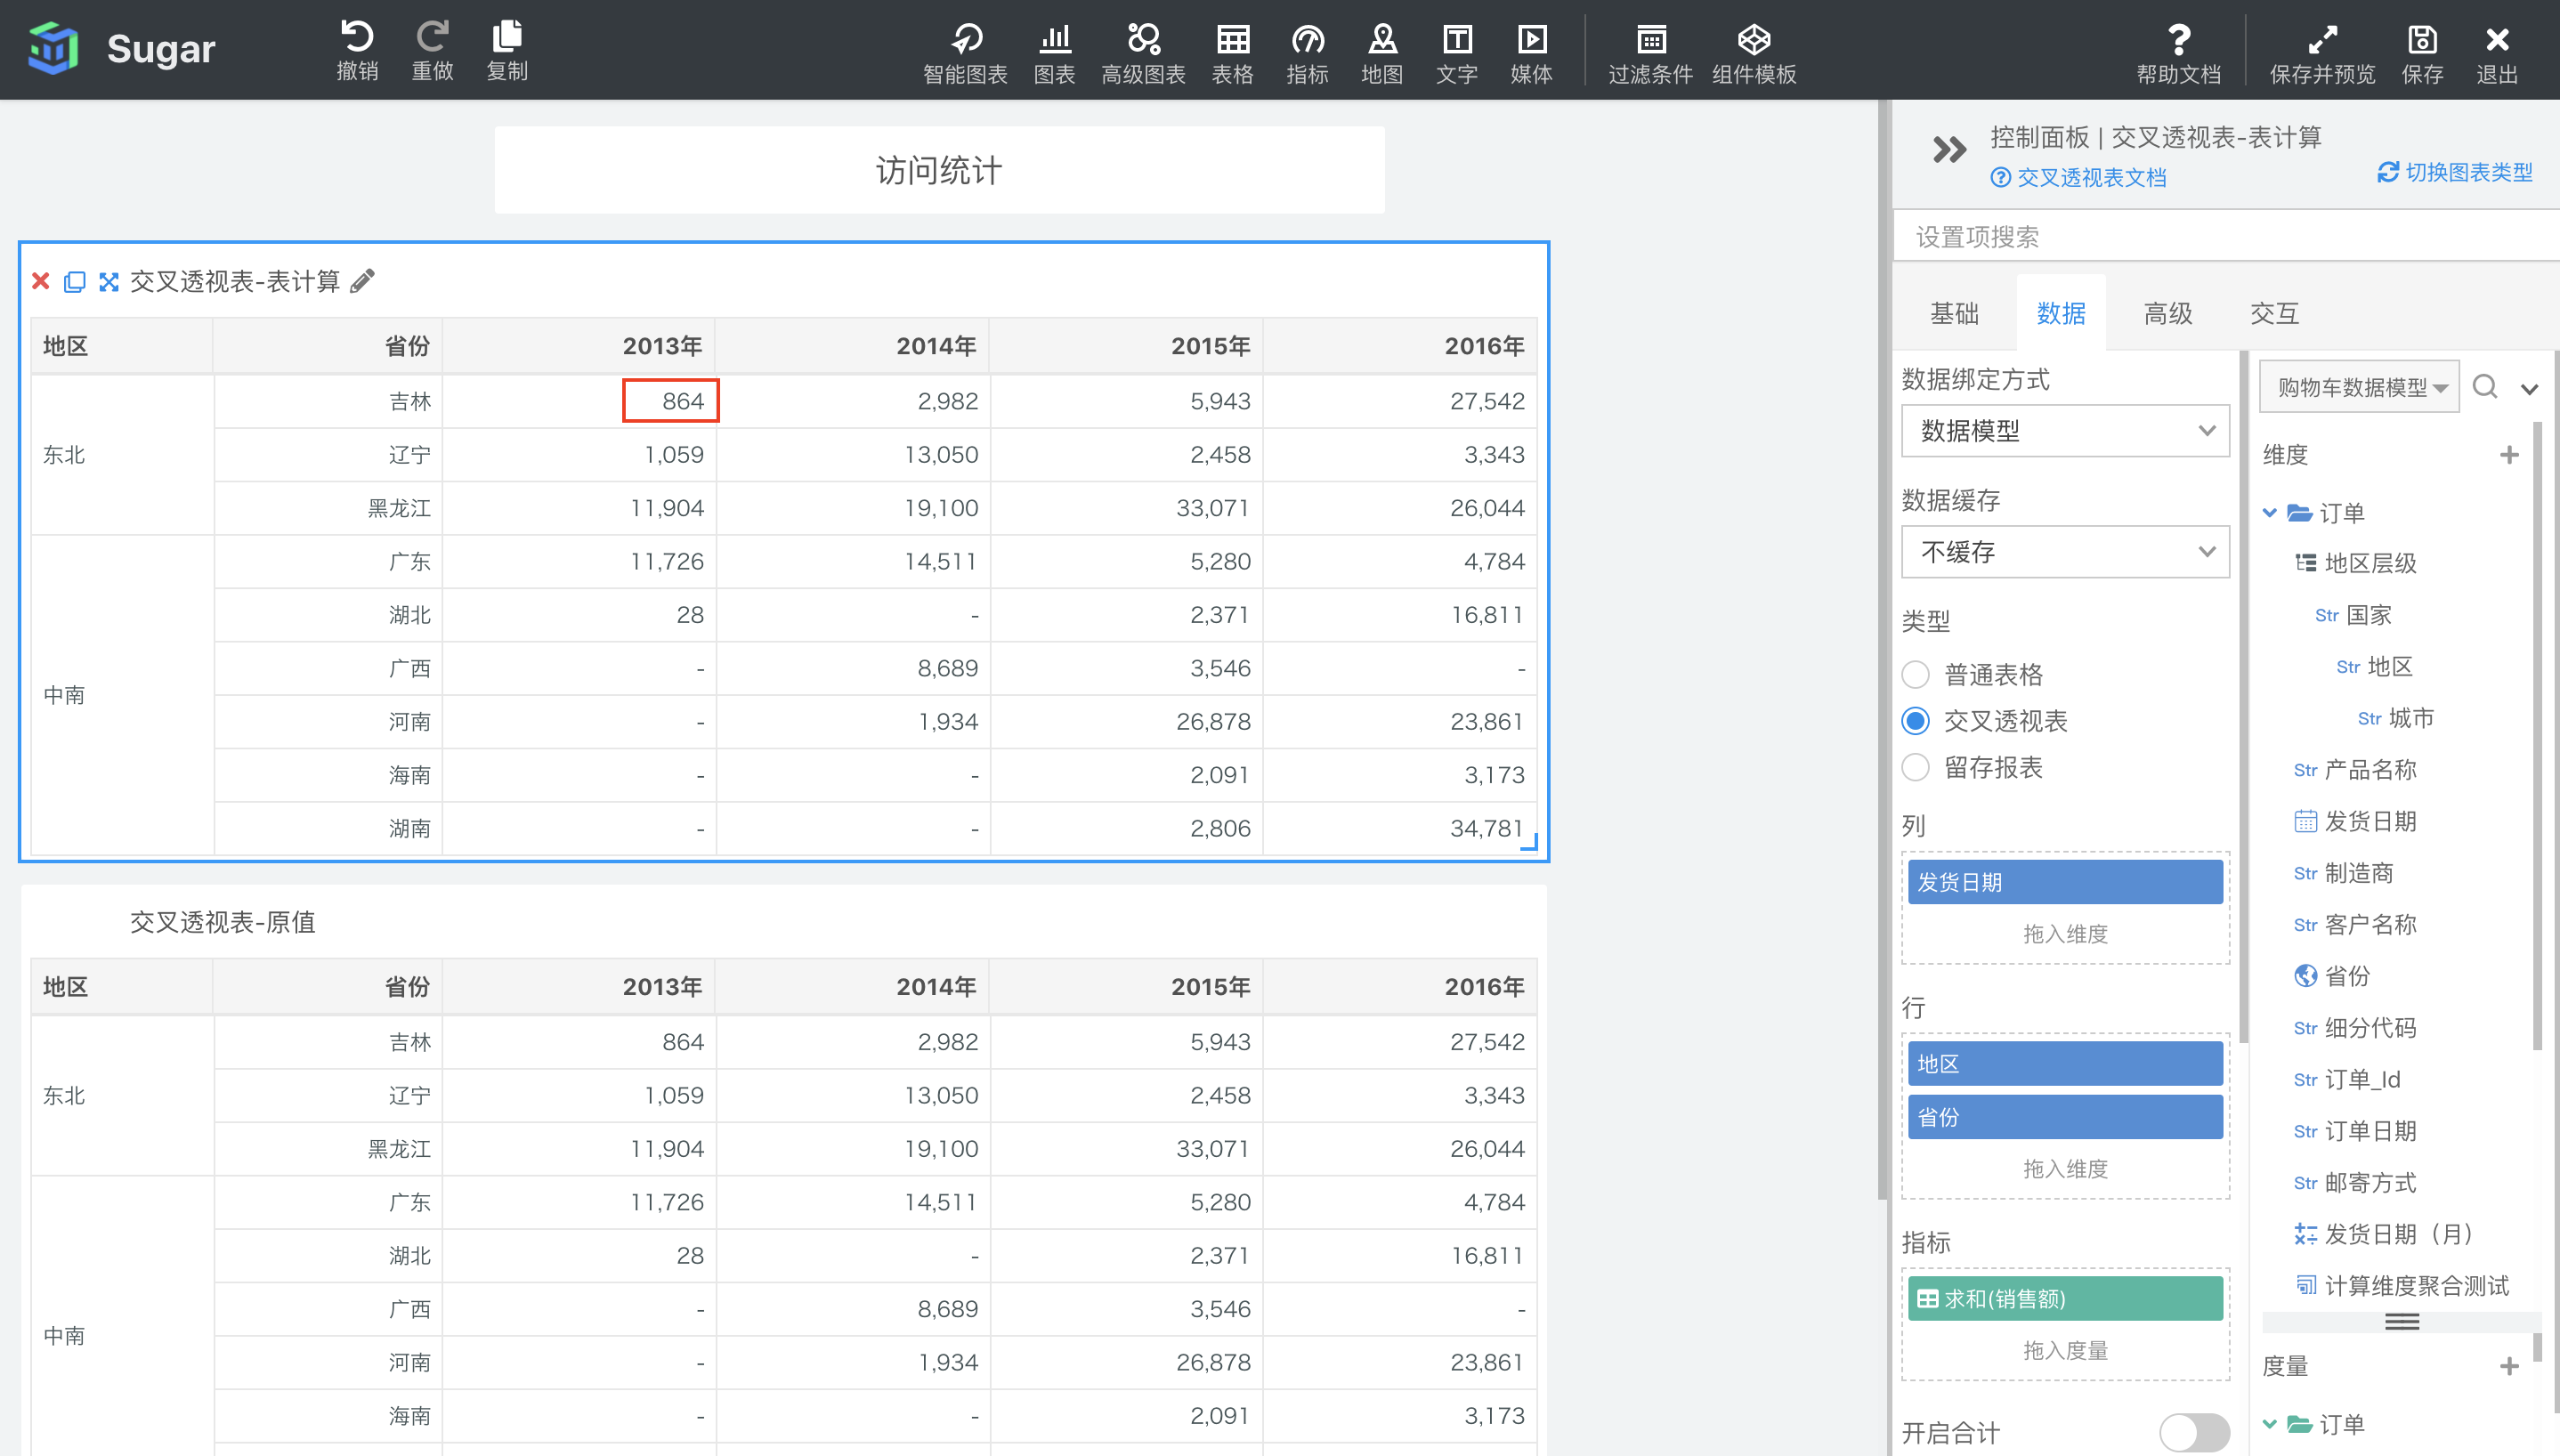
Task: Switch to the 数据 tab
Action: click(x=2061, y=313)
